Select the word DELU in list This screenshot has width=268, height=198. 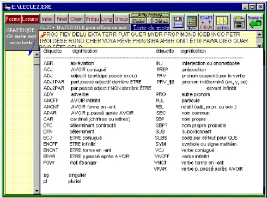(x=80, y=34)
